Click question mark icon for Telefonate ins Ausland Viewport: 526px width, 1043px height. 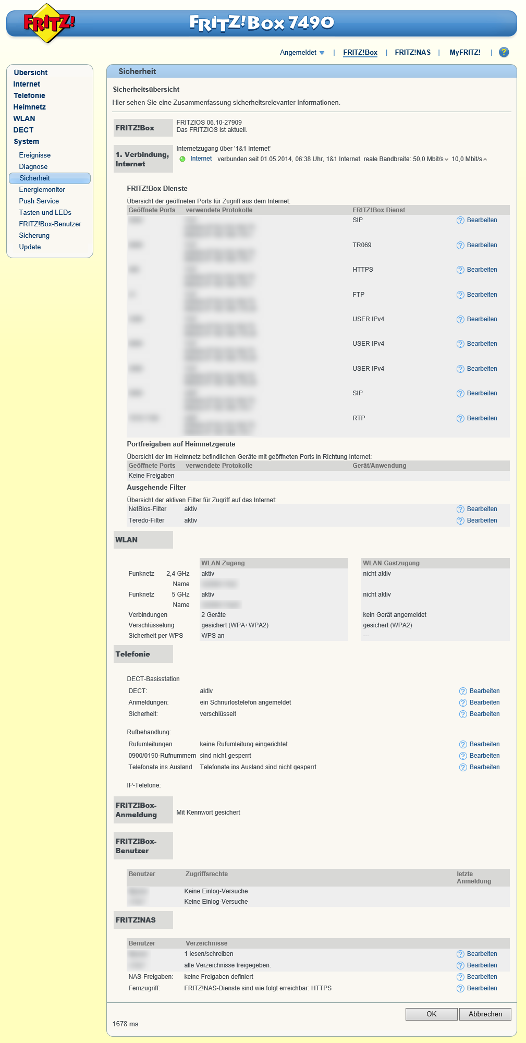click(x=463, y=767)
